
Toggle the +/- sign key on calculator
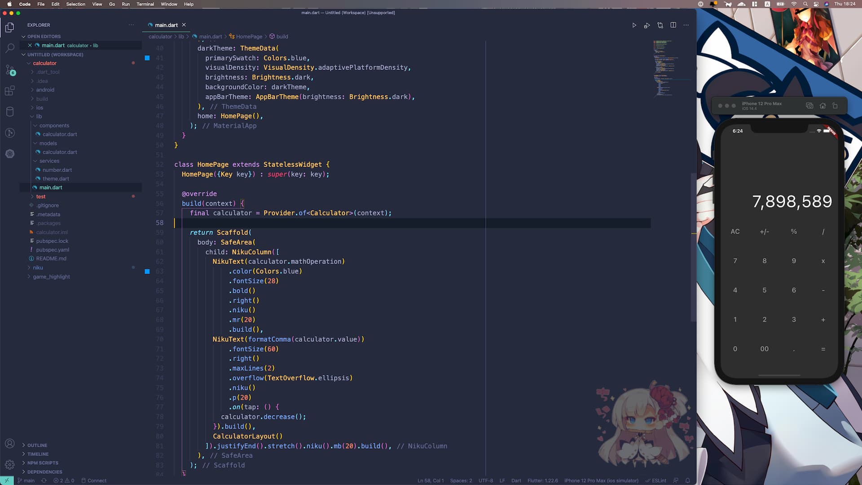(x=764, y=232)
